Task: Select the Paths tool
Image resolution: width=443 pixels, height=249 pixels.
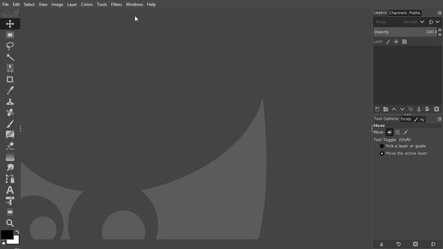Action: pyautogui.click(x=10, y=178)
